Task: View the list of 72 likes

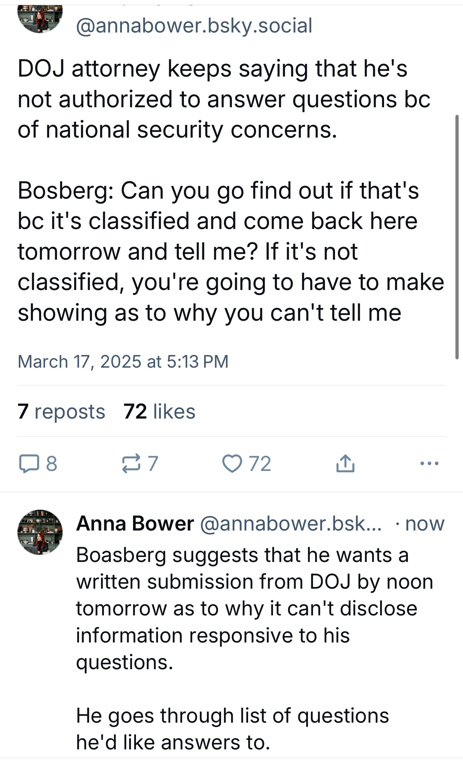Action: pyautogui.click(x=159, y=411)
